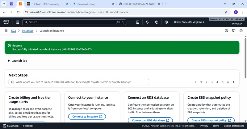Screen dimensions: 247x129
Task: Open CloudShell from the footer
Action: 11,126
